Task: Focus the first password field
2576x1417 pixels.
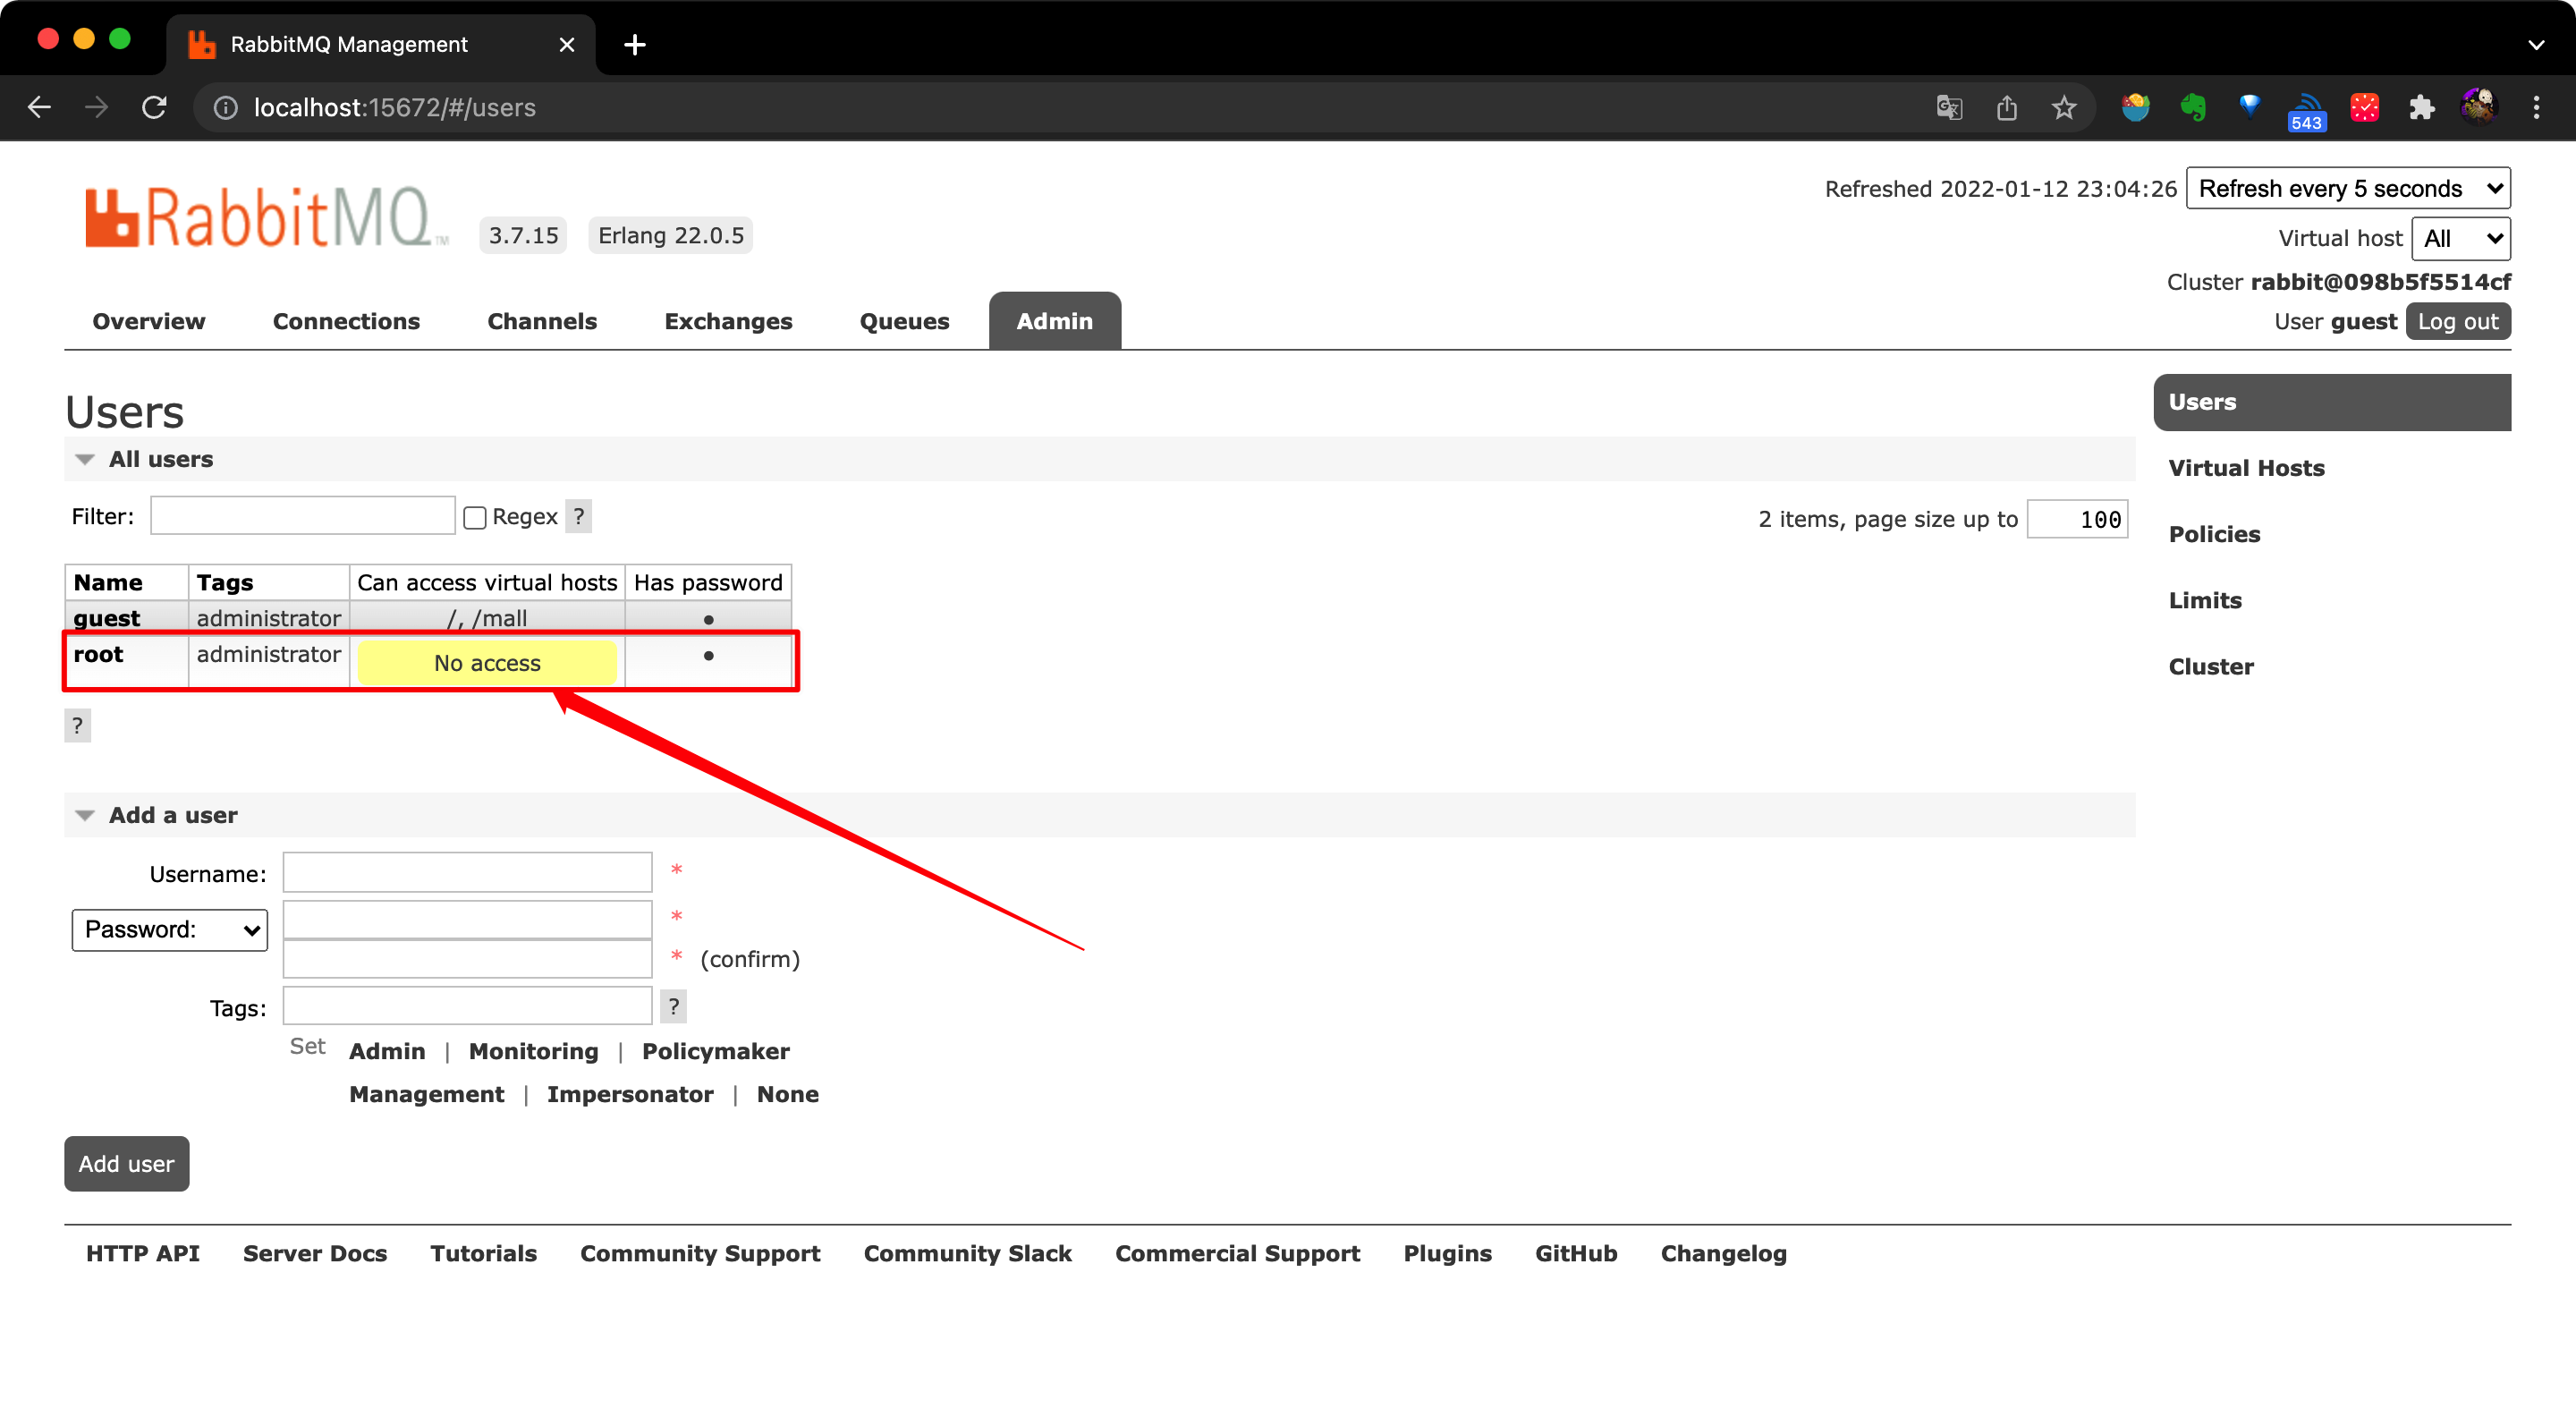Action: [x=467, y=919]
